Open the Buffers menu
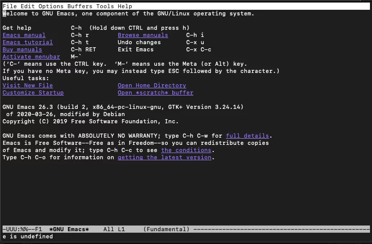This screenshot has height=244, width=372. 80,6
